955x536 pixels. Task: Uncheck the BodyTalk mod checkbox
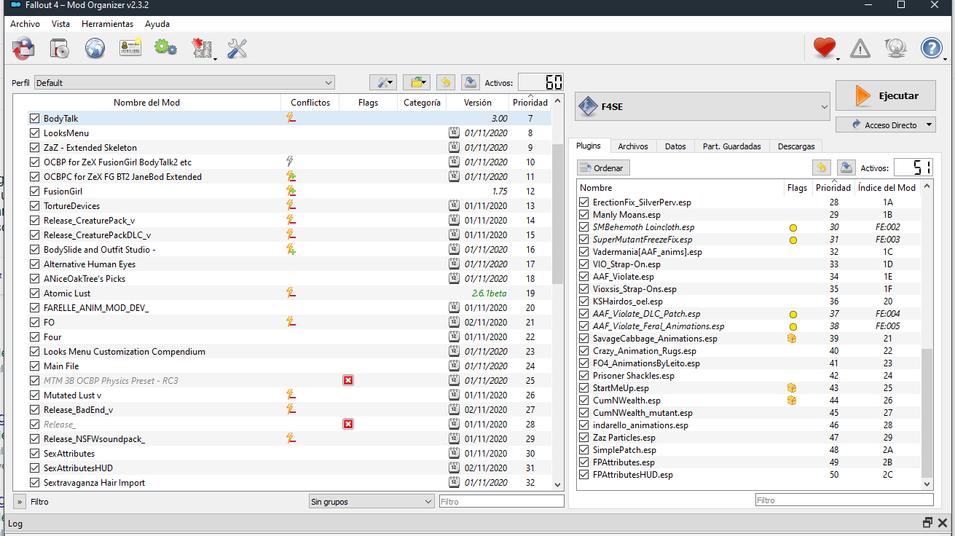[34, 118]
